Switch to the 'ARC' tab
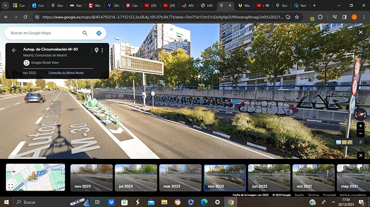Viewport: 370px width, 207px height. [x=188, y=5]
